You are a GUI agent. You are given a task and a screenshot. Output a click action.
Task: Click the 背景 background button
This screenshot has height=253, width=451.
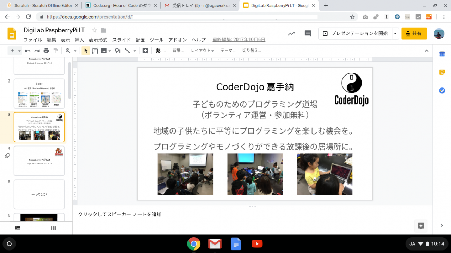[178, 51]
